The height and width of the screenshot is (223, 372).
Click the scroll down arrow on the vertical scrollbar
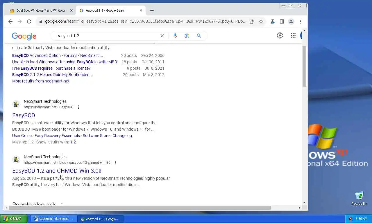point(304,203)
